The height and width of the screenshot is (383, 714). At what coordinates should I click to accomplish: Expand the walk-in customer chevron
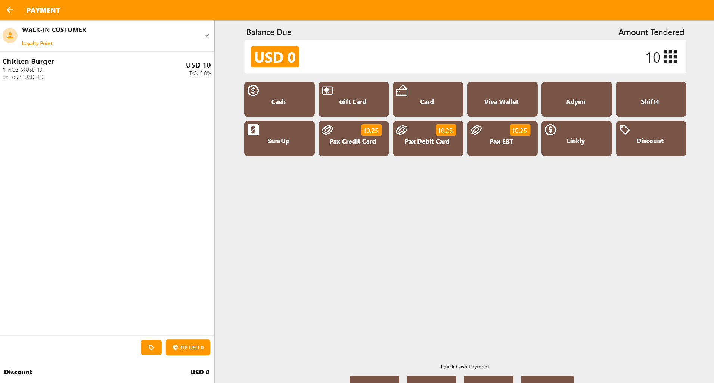click(x=207, y=35)
